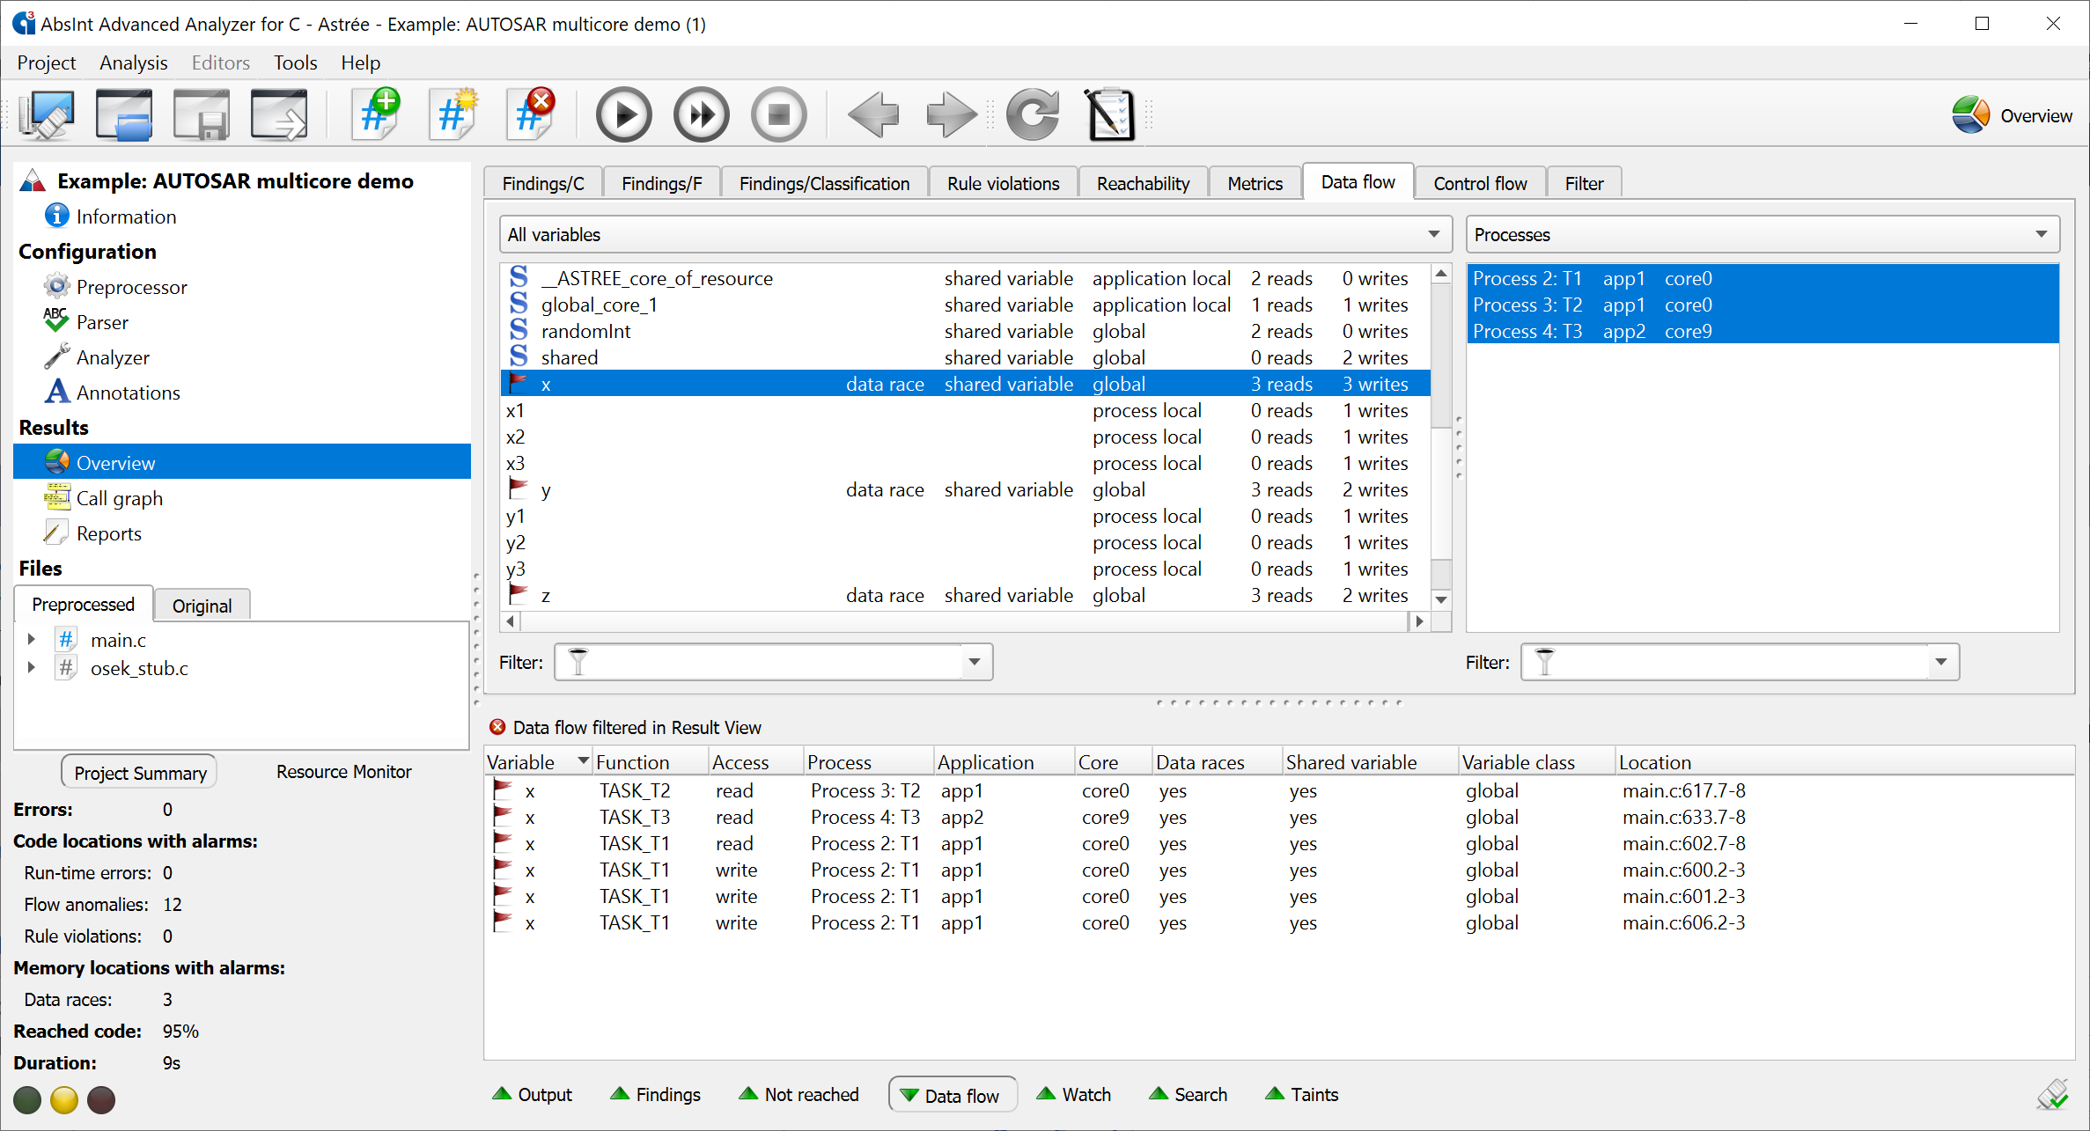
Task: Click the new file icon with star
Action: coord(453,114)
